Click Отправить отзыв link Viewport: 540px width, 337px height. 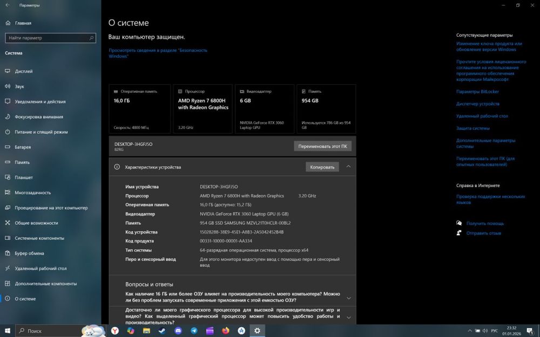click(483, 233)
